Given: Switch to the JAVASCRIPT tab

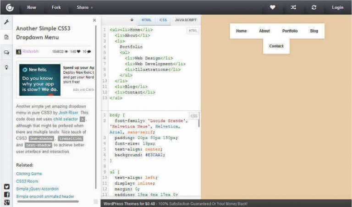Looking at the screenshot, I should 186,20.
